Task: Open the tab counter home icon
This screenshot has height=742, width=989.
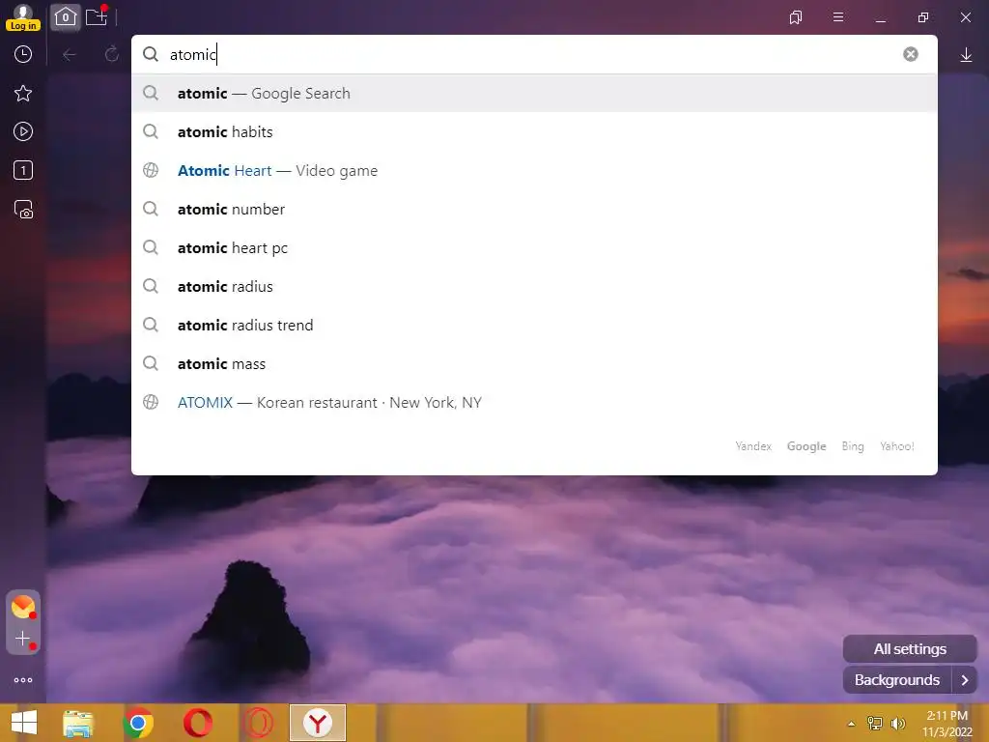Action: pos(66,17)
